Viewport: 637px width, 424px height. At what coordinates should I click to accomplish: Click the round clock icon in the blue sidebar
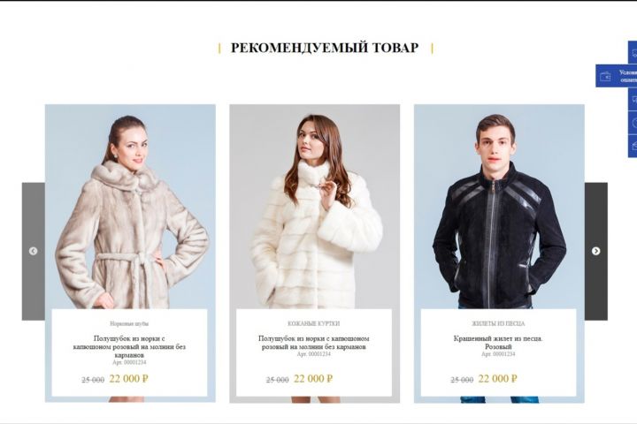pyautogui.click(x=633, y=123)
